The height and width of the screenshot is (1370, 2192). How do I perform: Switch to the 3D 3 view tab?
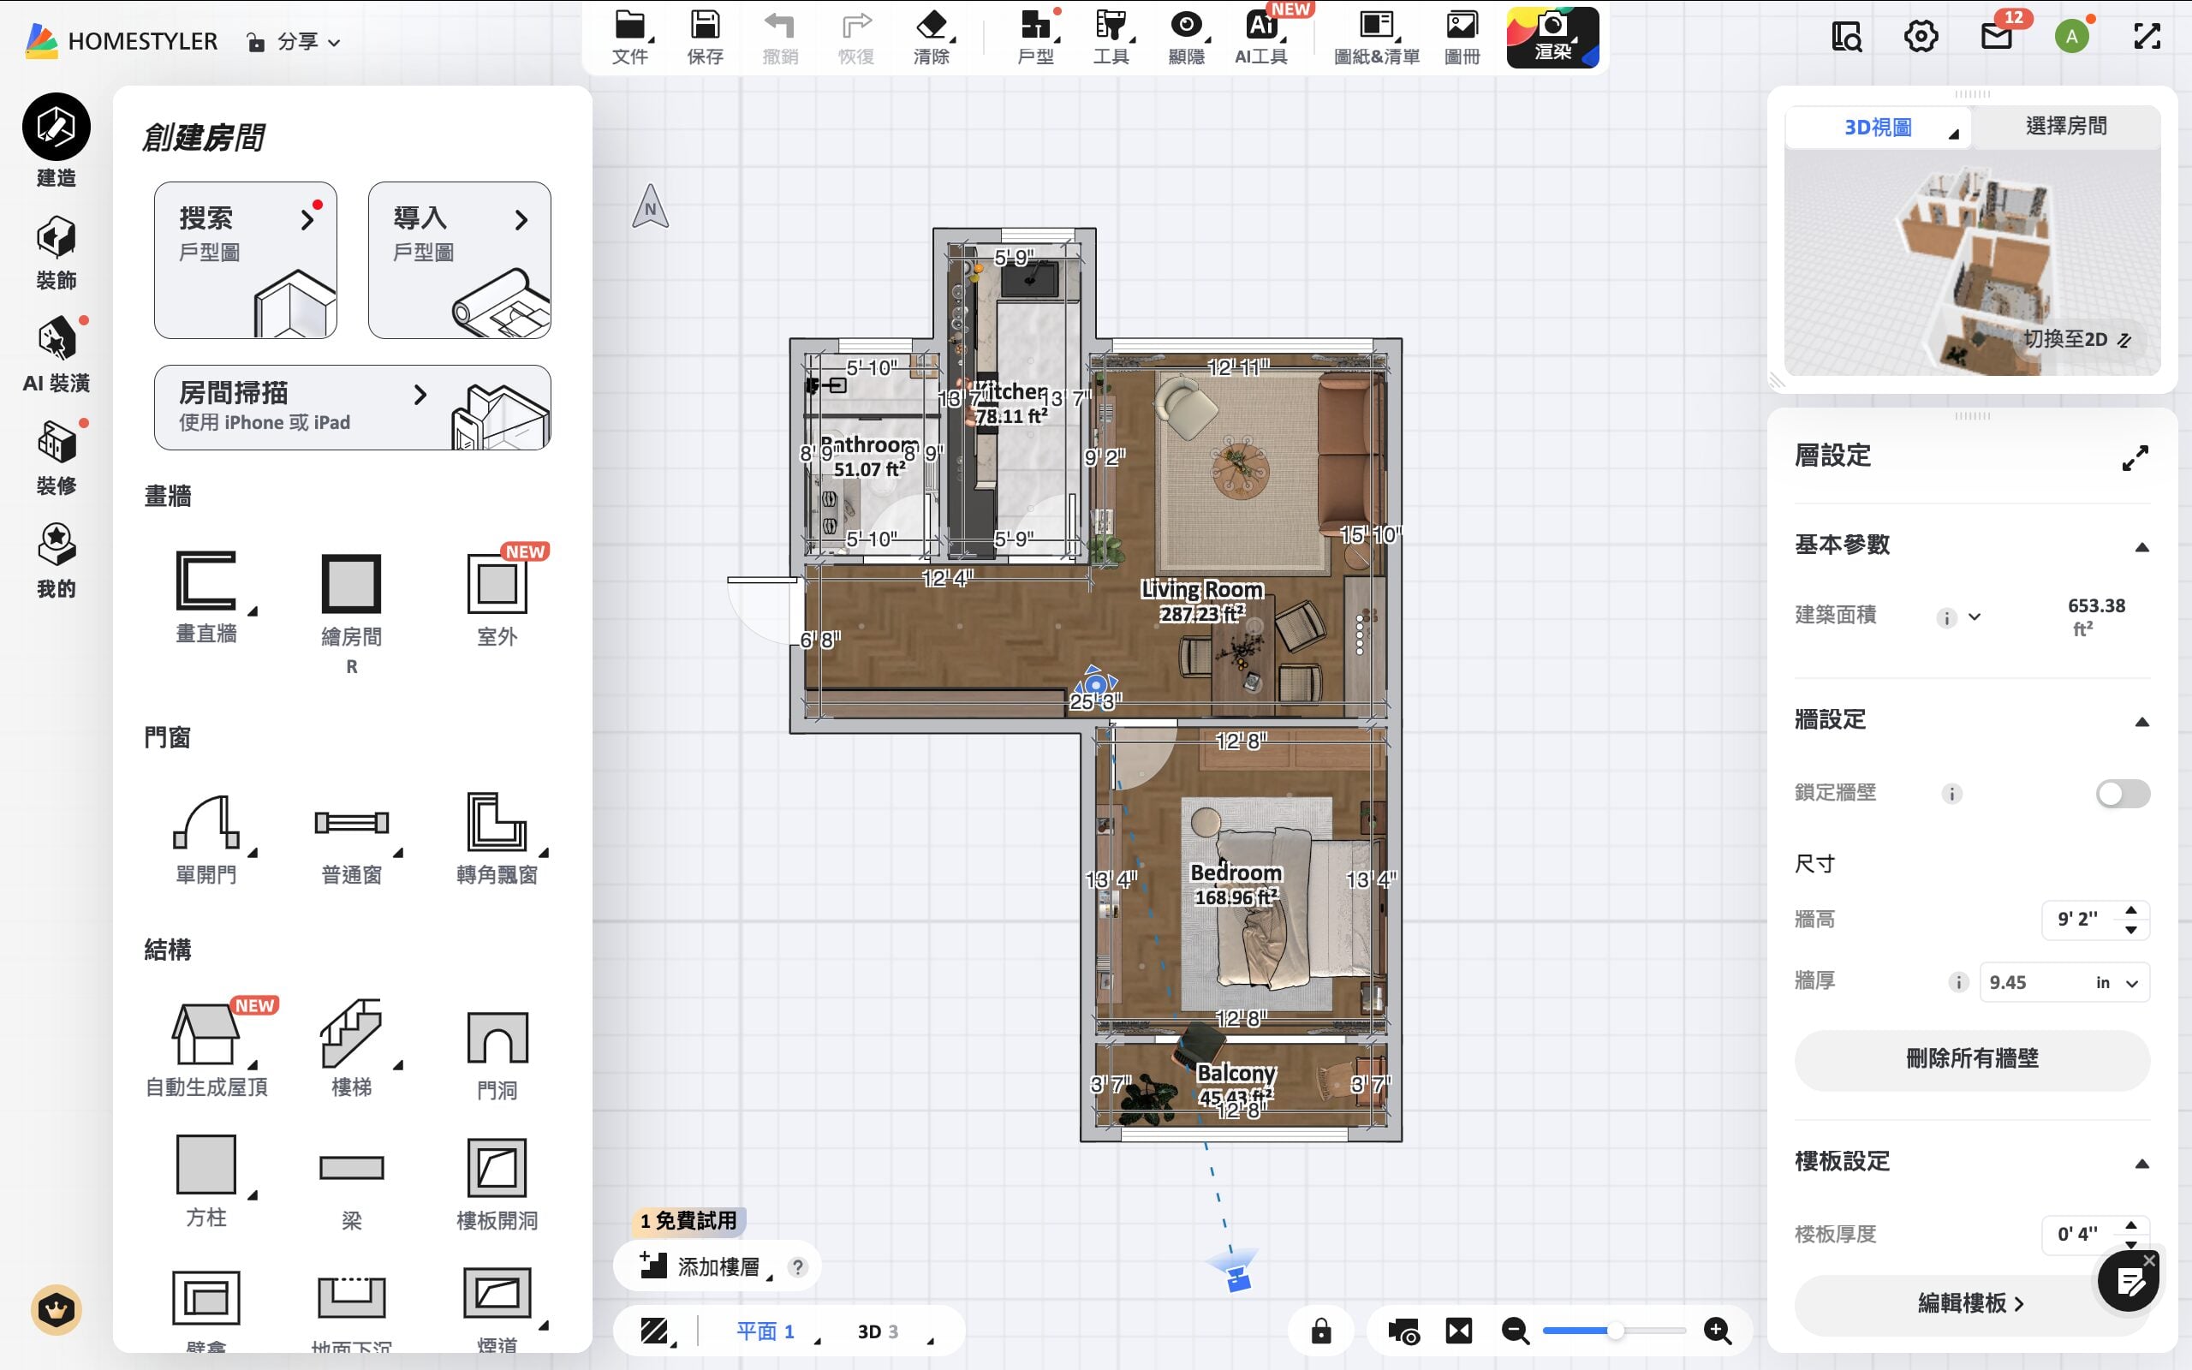click(x=877, y=1331)
